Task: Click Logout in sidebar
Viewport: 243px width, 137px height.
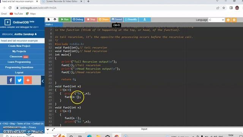Action: coord(19,73)
